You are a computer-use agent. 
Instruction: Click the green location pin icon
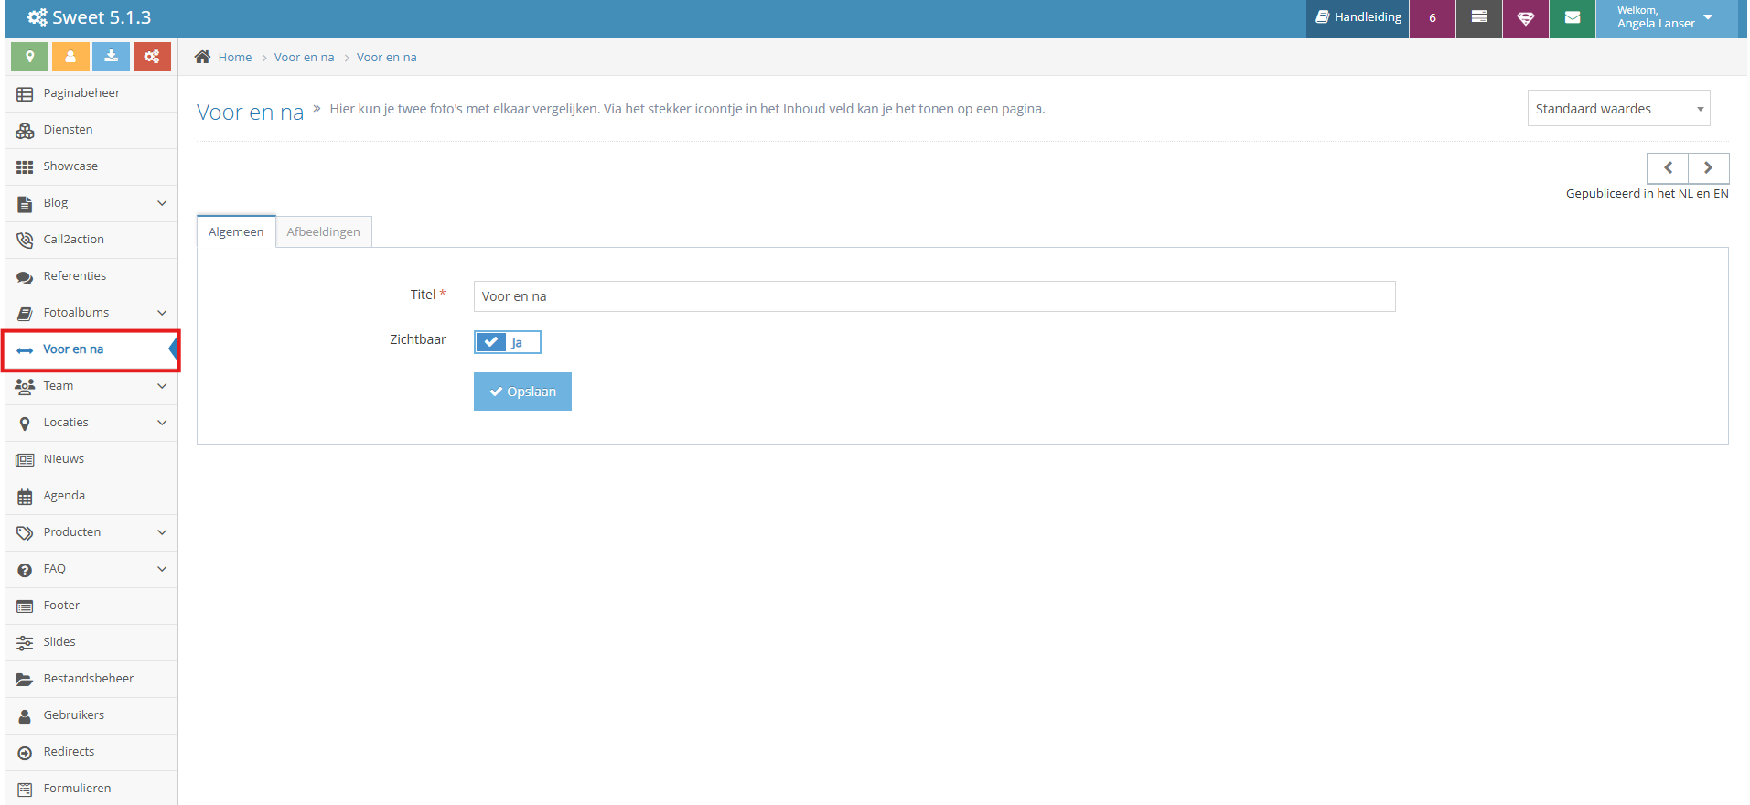tap(29, 57)
